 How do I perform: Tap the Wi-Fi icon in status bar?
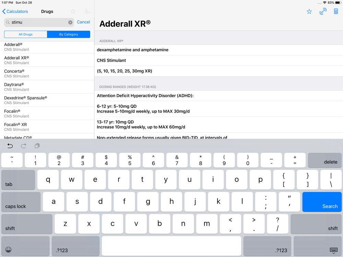[x=325, y=3]
